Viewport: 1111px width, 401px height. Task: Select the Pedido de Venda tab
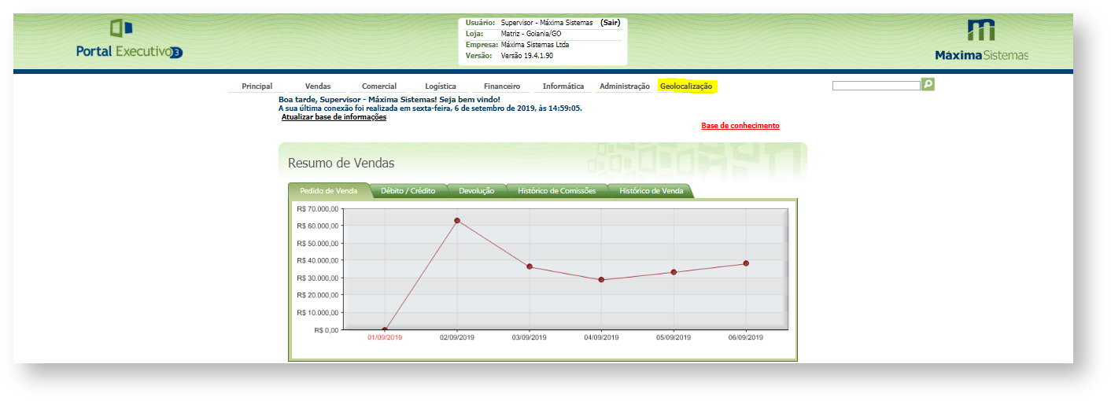click(x=329, y=191)
